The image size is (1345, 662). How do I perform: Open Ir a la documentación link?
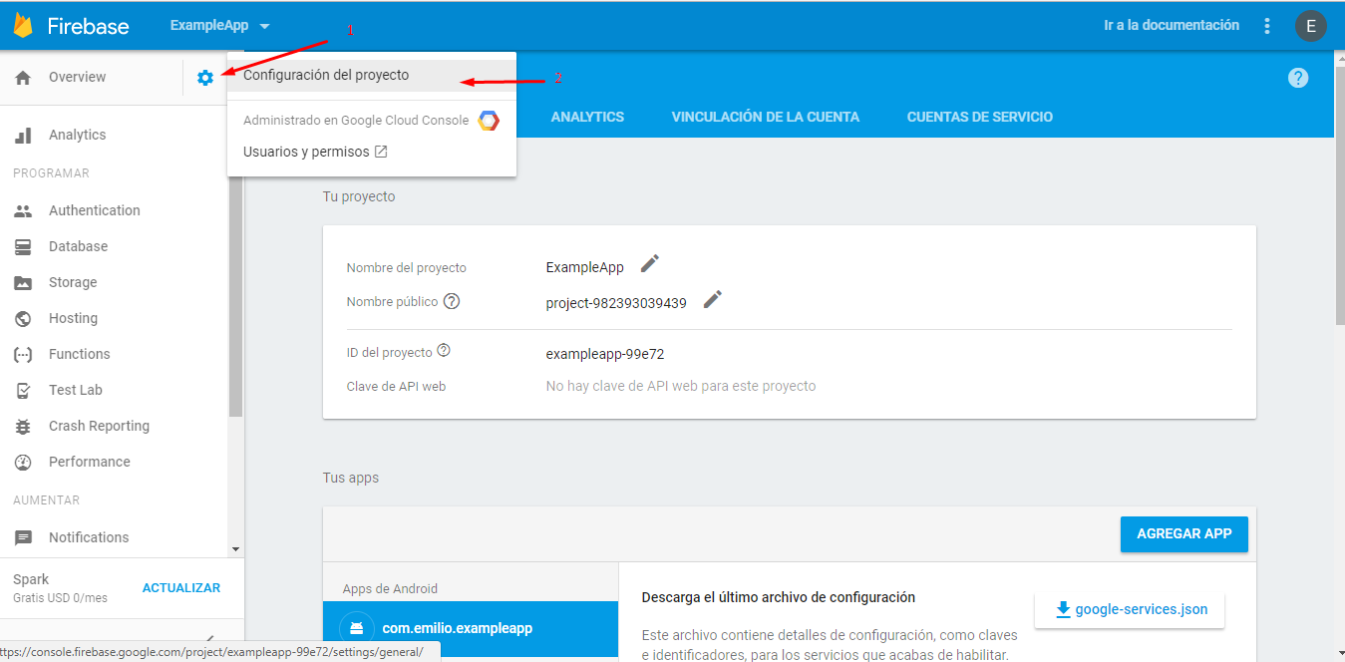(x=1172, y=25)
